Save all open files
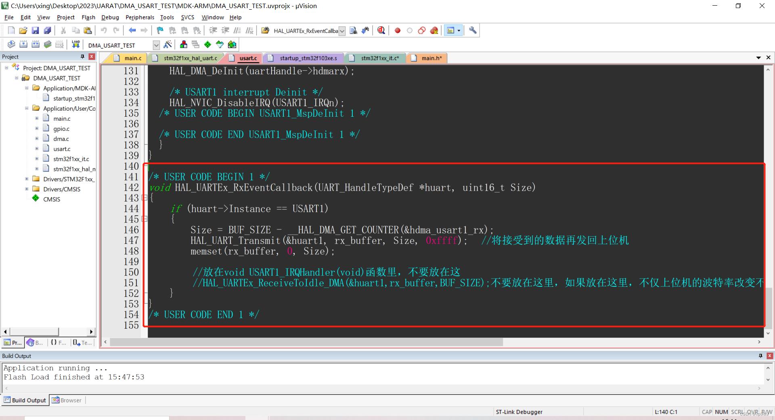 coord(47,30)
